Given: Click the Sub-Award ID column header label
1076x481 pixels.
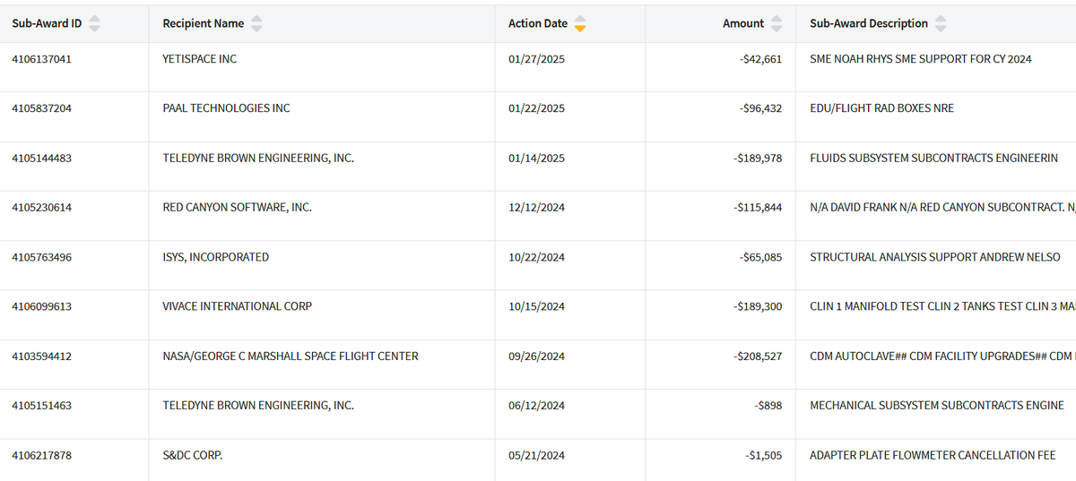Looking at the screenshot, I should pos(47,23).
